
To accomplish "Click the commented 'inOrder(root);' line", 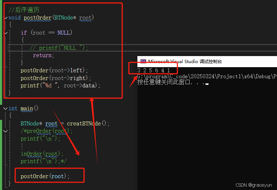I will [42, 154].
